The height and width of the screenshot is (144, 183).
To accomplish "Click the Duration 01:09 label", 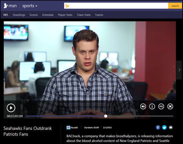I will point(91,128).
